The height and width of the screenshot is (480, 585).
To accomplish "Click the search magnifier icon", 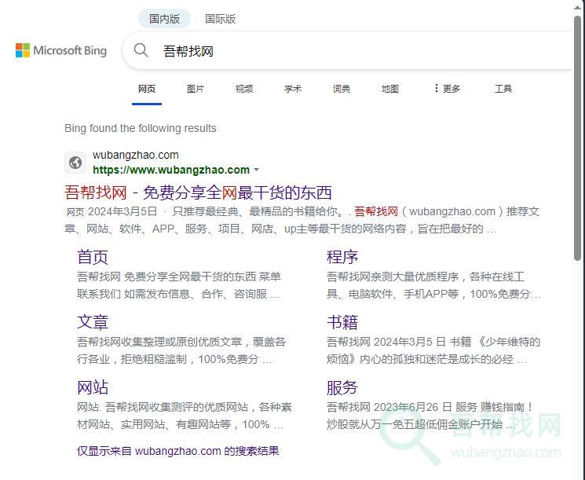I will [141, 51].
